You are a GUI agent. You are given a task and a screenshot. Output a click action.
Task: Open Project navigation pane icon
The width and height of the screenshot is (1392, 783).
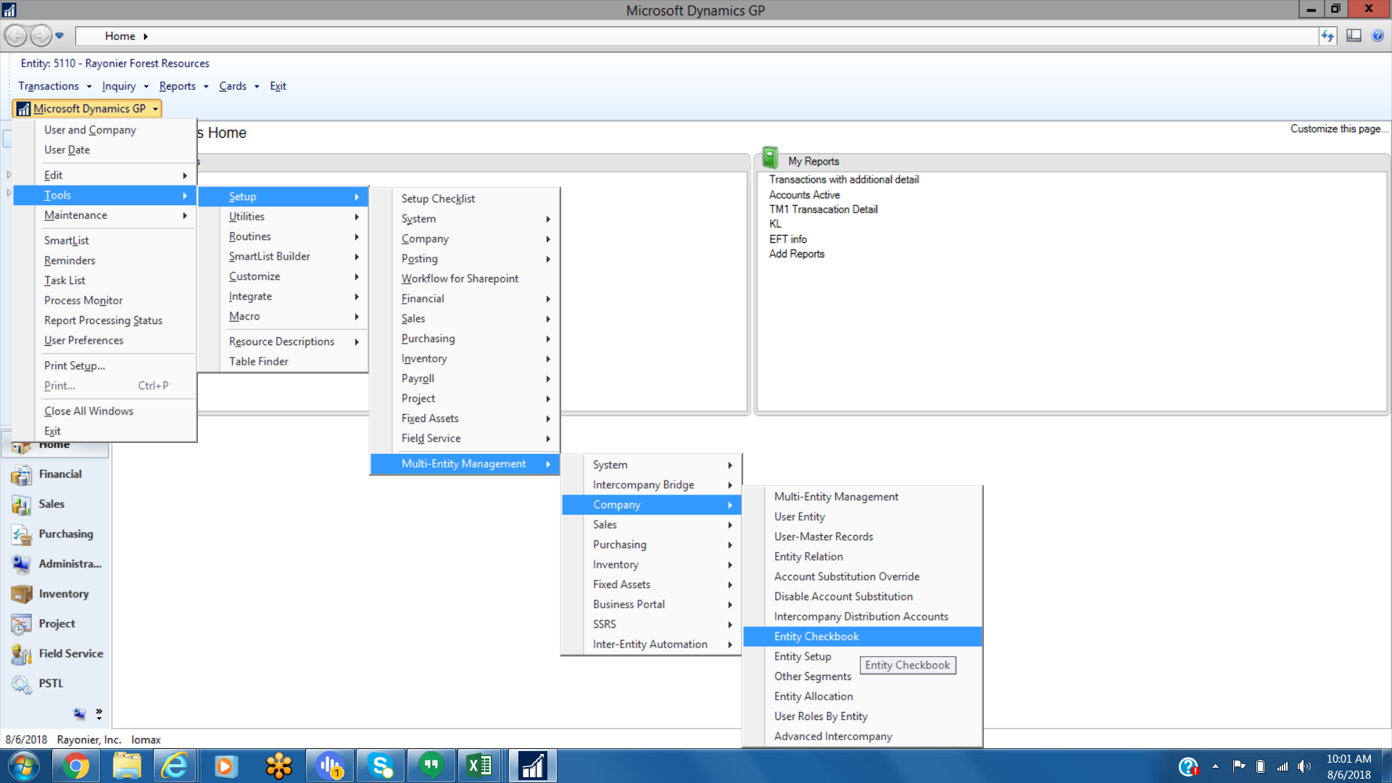coord(21,624)
